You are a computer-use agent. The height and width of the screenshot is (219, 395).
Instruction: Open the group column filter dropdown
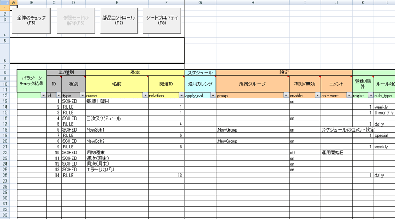pyautogui.click(x=285, y=95)
